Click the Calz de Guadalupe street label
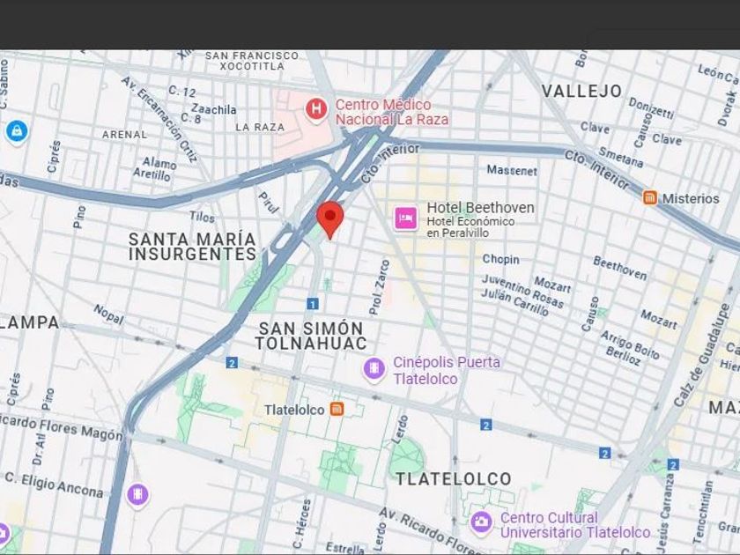The height and width of the screenshot is (555, 740). coord(702,355)
